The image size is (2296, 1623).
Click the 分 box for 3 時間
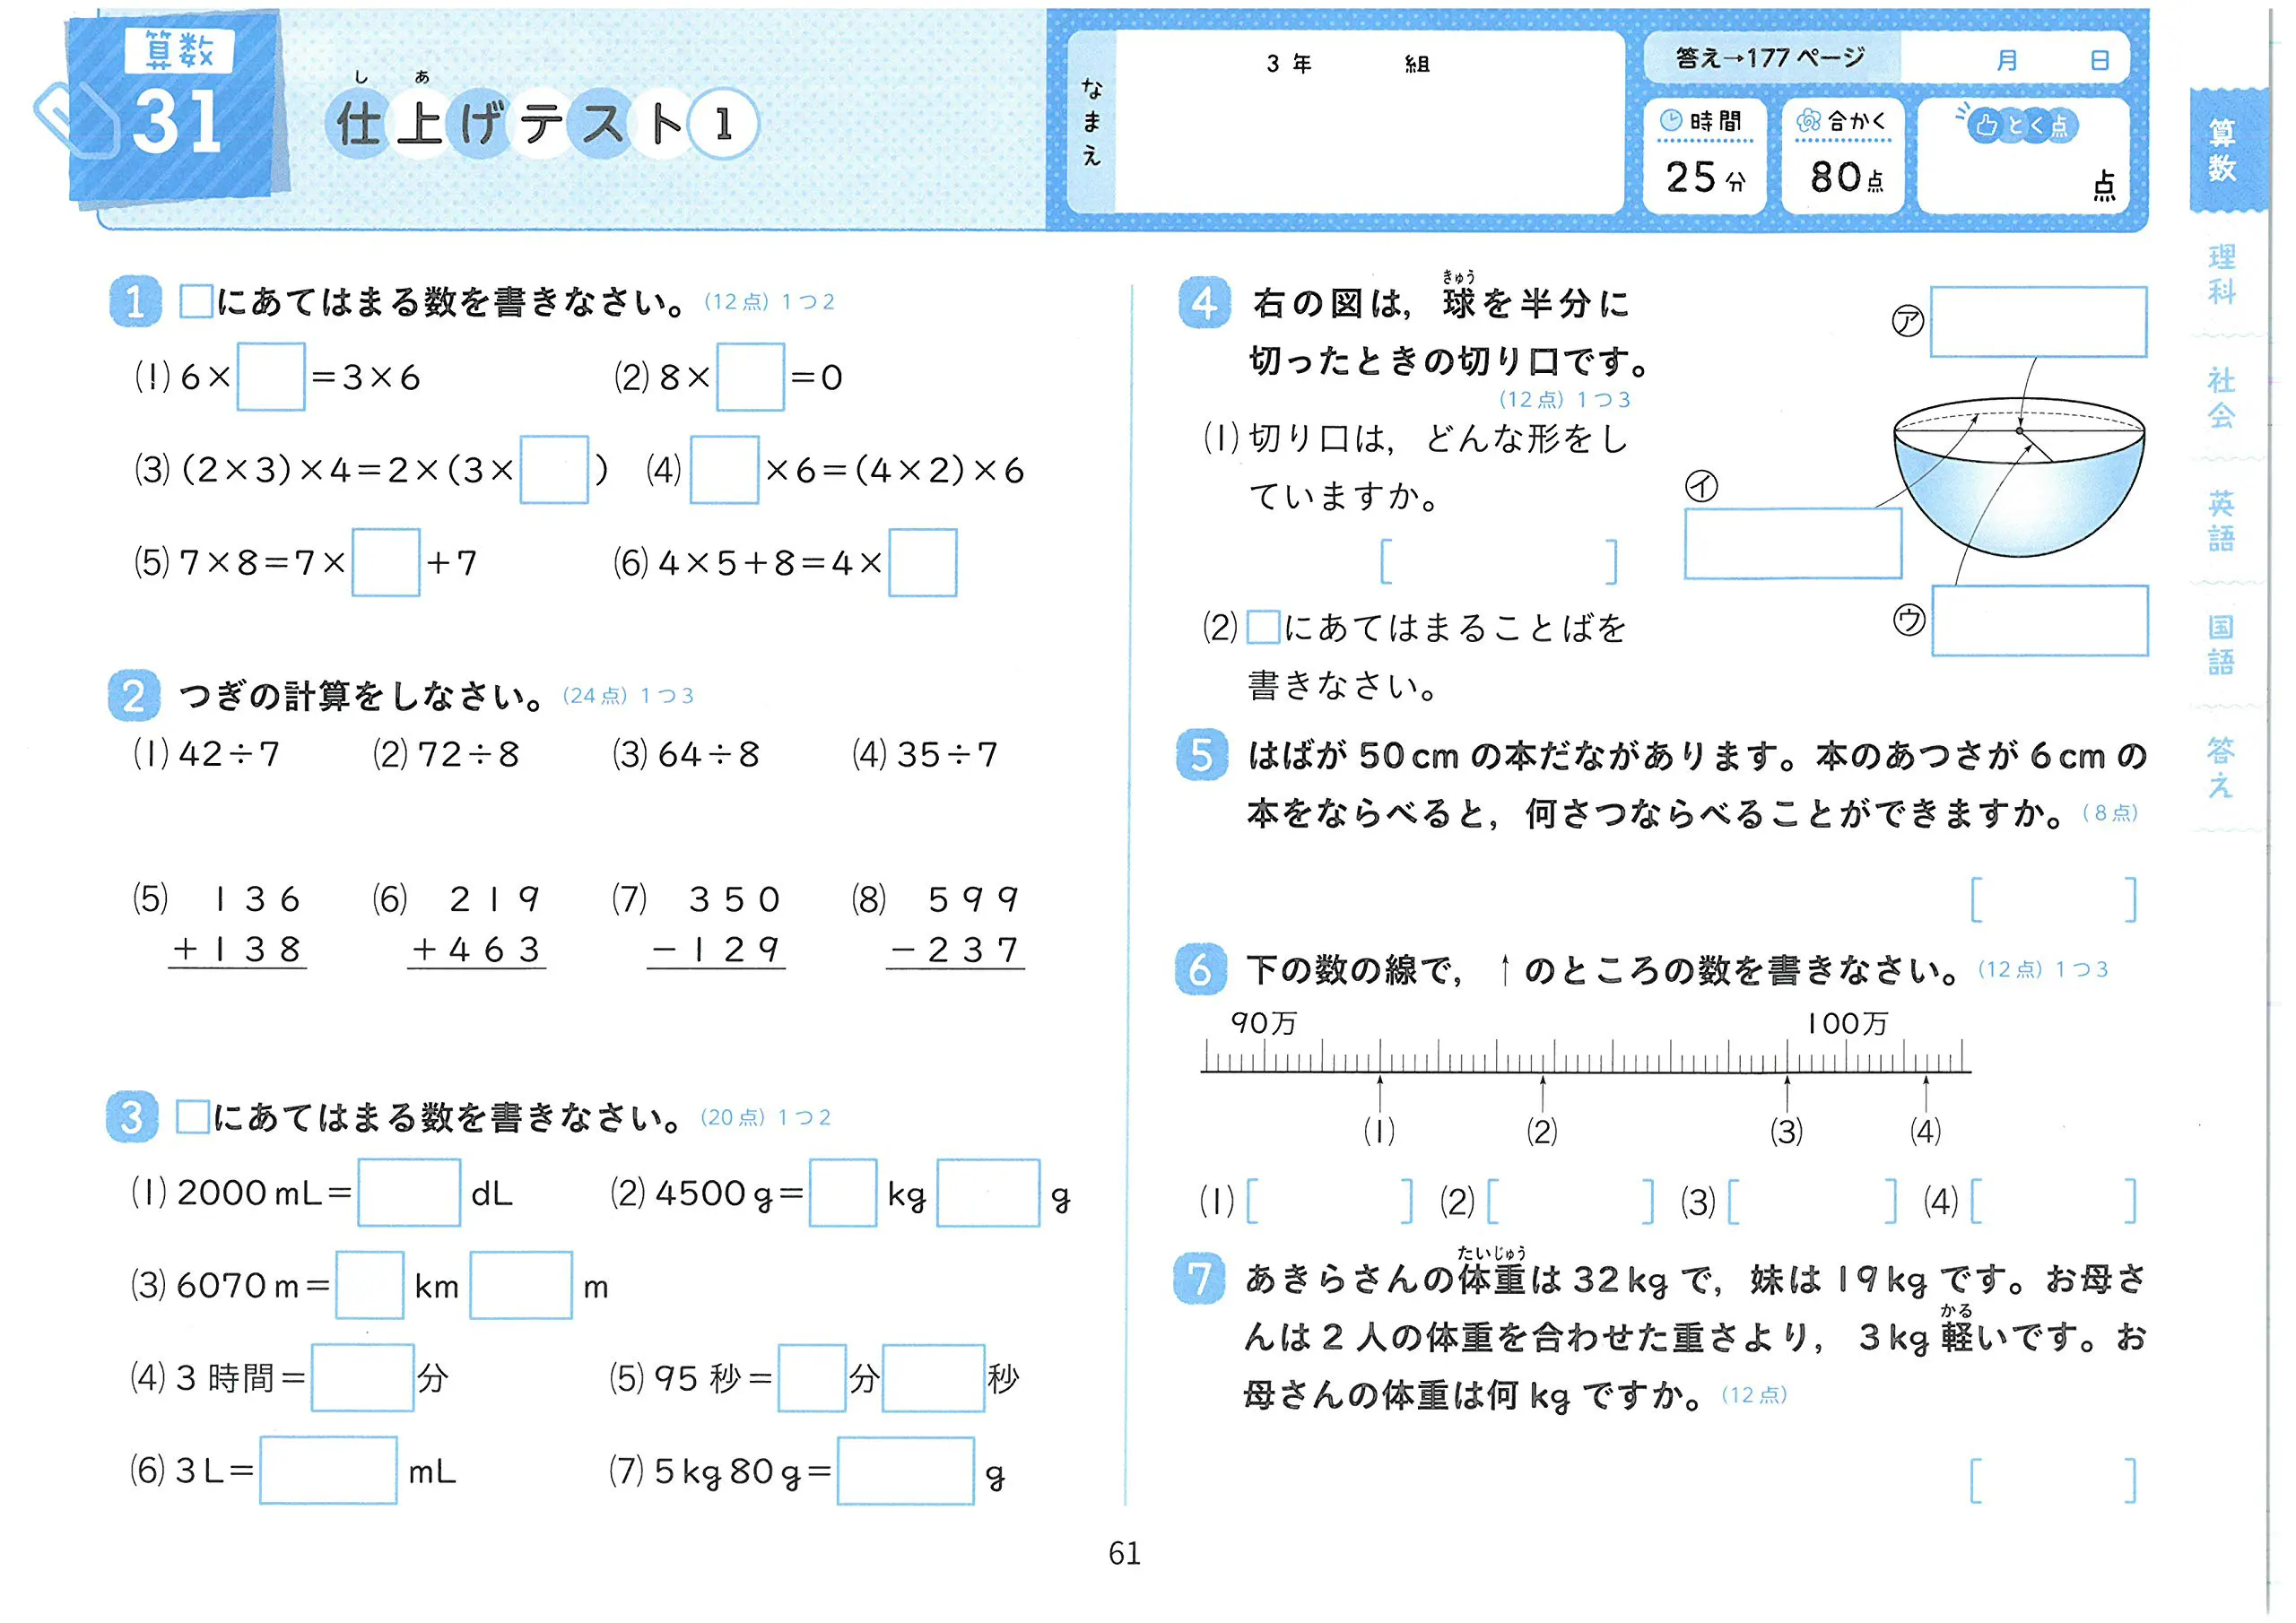coord(362,1377)
